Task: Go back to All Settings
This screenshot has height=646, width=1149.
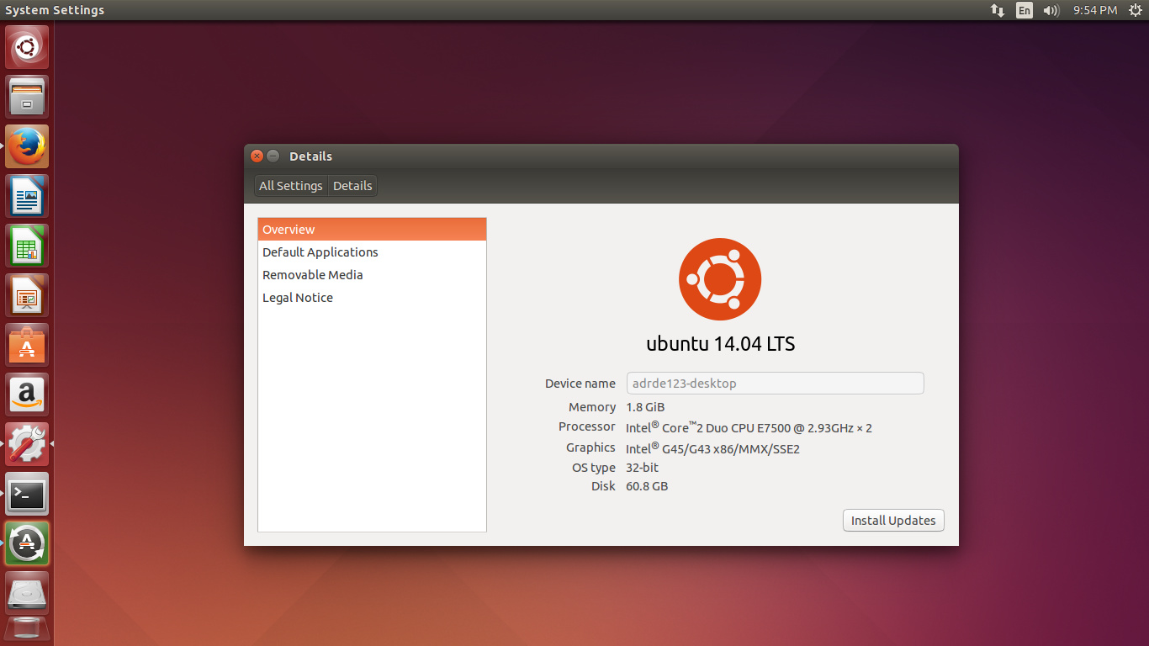Action: (291, 186)
